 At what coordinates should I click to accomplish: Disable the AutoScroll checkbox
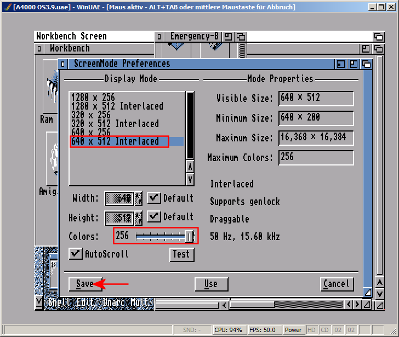tap(76, 254)
